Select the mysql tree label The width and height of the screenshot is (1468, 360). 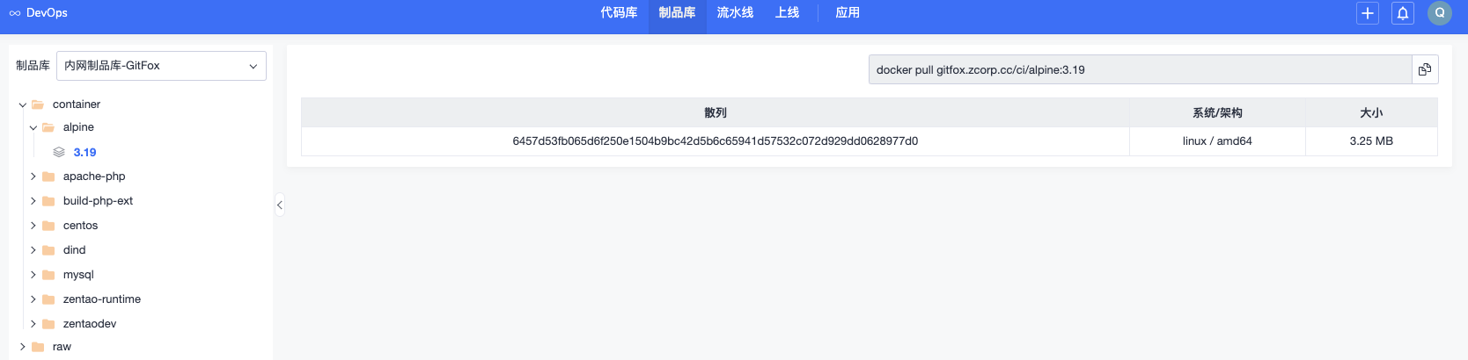click(x=78, y=275)
